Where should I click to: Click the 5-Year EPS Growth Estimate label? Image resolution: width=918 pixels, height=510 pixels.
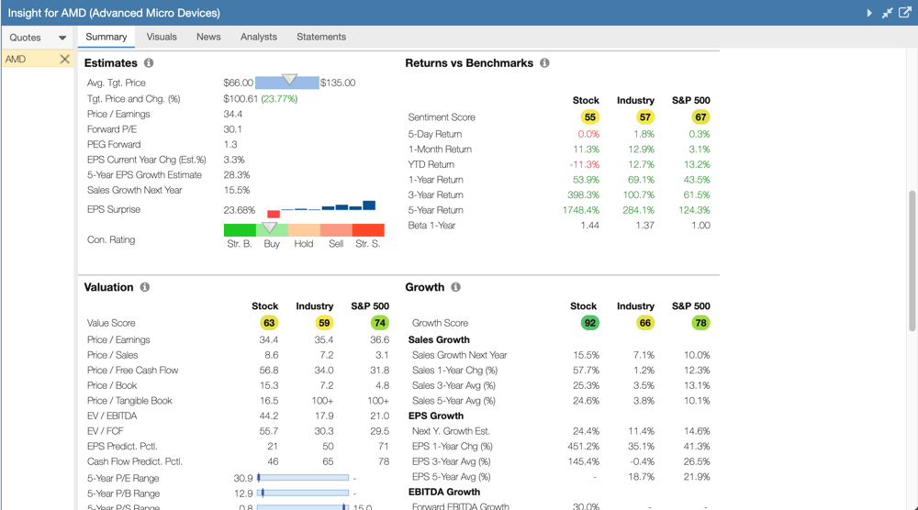tap(145, 175)
